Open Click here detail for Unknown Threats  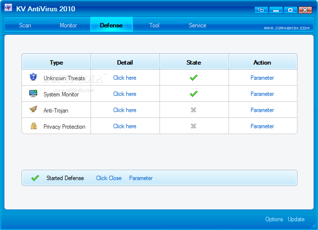click(x=125, y=78)
